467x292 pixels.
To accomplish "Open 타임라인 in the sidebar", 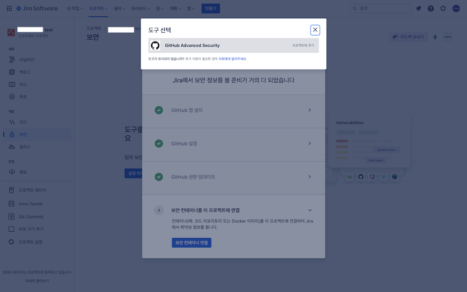I will pyautogui.click(x=37, y=60).
